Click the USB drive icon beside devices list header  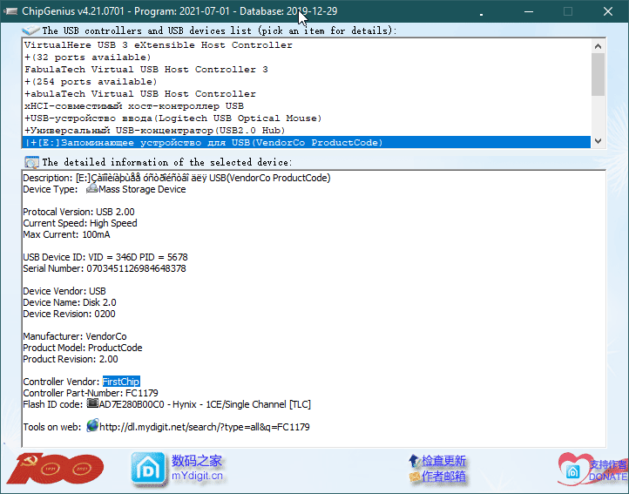point(30,30)
